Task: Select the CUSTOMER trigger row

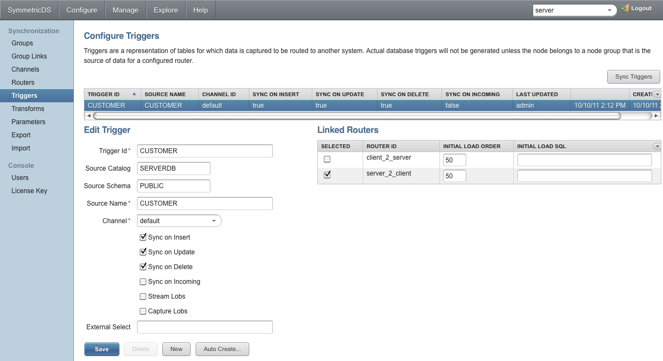Action: click(x=373, y=106)
